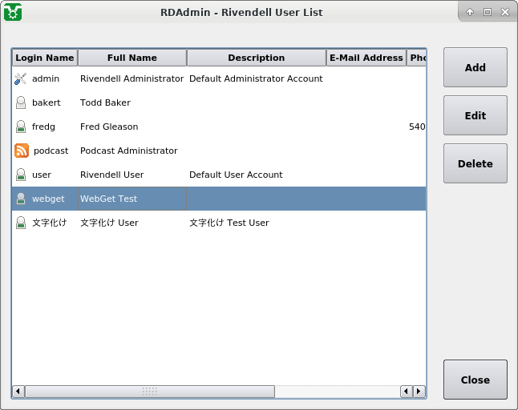Sort list by Login Name column
Viewport: 518px width, 410px height.
(x=45, y=58)
